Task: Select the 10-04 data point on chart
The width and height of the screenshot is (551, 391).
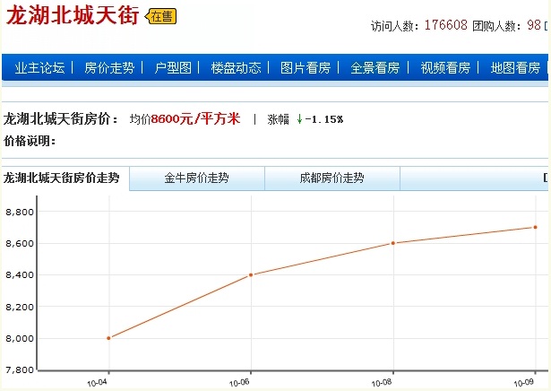Action: [x=108, y=338]
